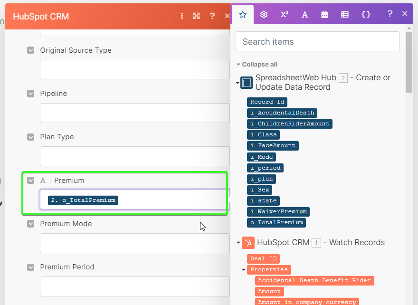Screen dimensions: 418x305
Task: Insert the i_state pill
Action: pos(263,200)
